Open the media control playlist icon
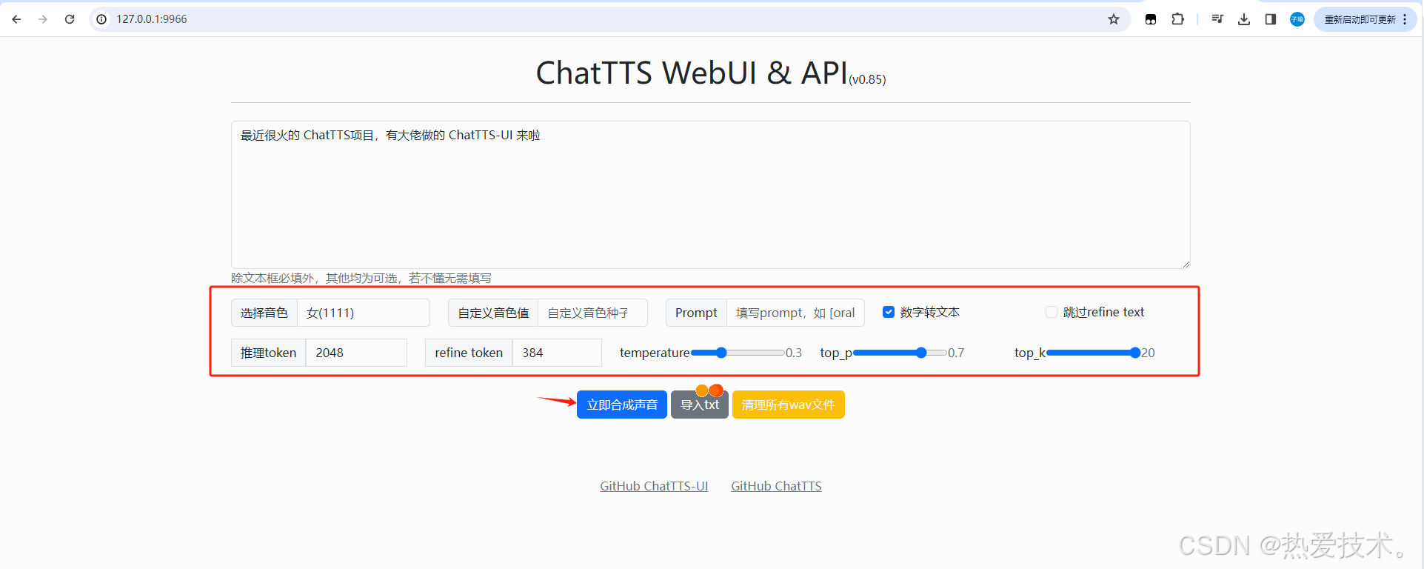Viewport: 1424px width, 569px height. 1217,19
